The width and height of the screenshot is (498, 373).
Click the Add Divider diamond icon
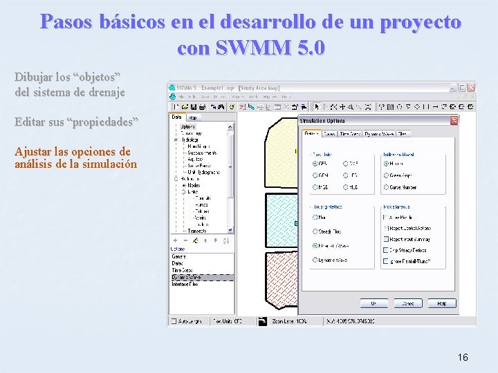(x=417, y=107)
